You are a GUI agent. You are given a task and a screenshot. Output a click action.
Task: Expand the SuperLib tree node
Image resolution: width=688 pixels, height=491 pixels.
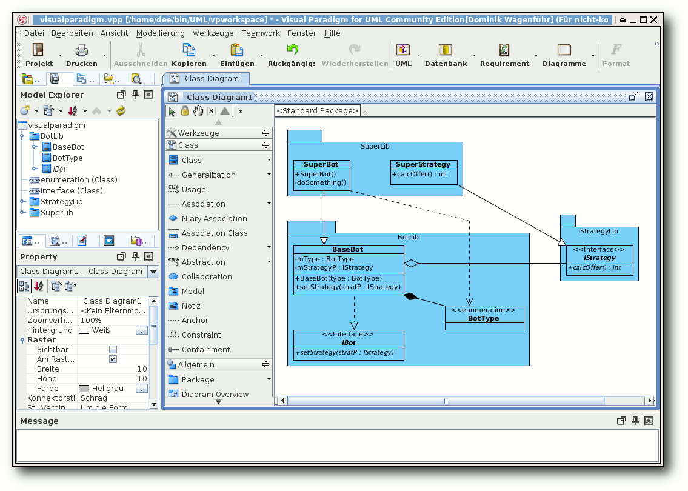click(x=22, y=212)
